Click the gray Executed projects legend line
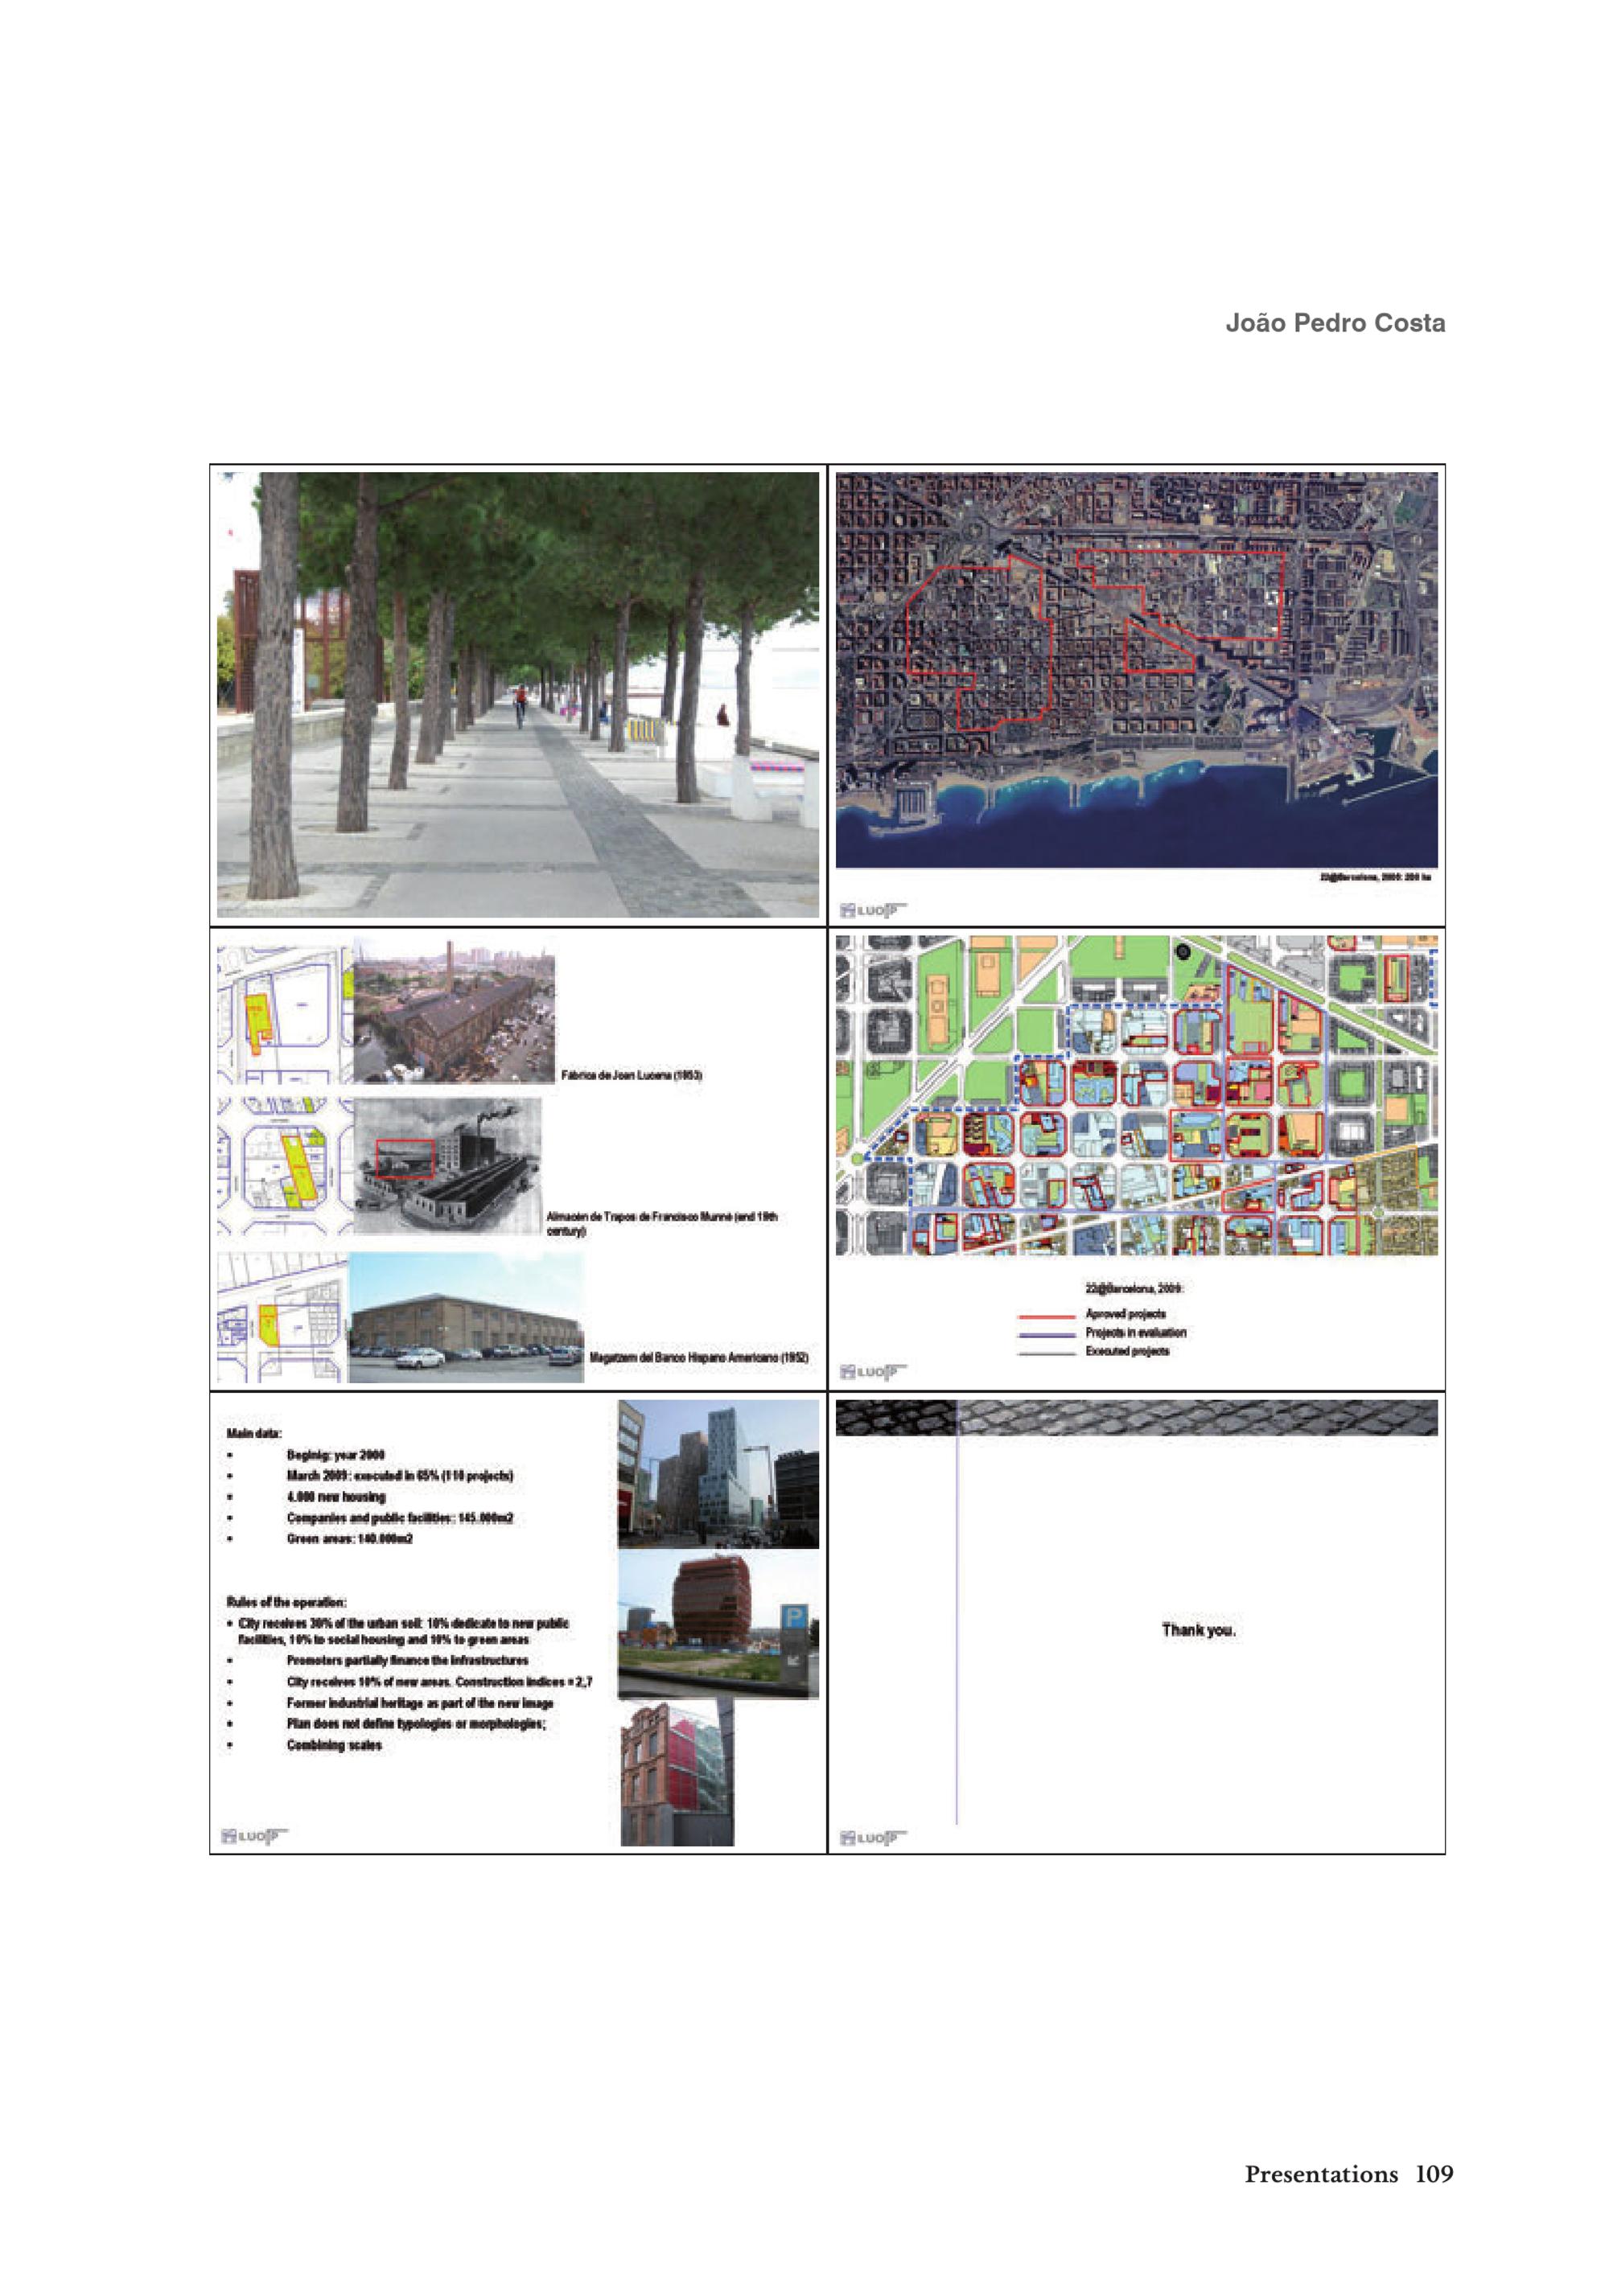Viewport: 1609px width, 2296px height. (x=1046, y=1354)
